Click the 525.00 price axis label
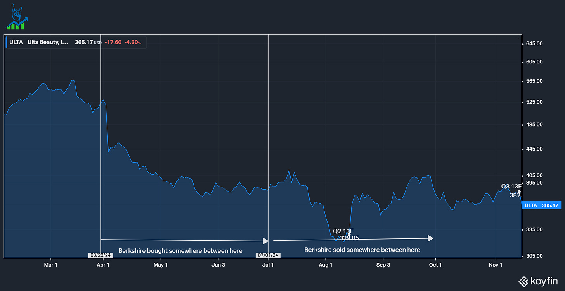 [x=534, y=102]
